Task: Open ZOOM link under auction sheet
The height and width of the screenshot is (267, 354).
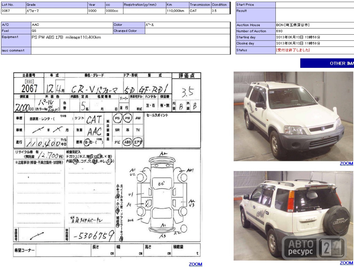Action: (195, 264)
